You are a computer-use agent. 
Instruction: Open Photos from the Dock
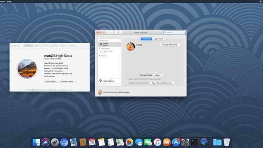129,142
